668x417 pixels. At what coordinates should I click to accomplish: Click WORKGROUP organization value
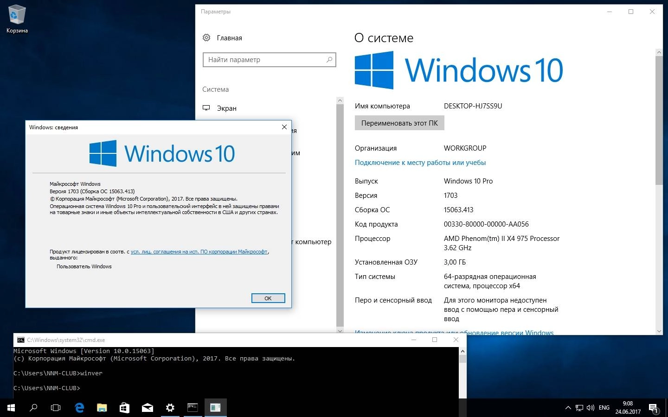click(x=465, y=148)
